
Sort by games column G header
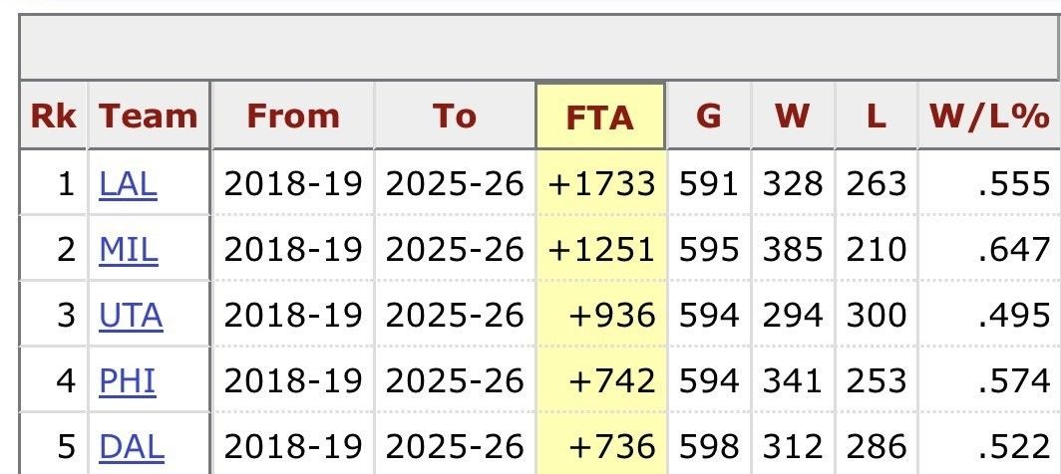708,118
